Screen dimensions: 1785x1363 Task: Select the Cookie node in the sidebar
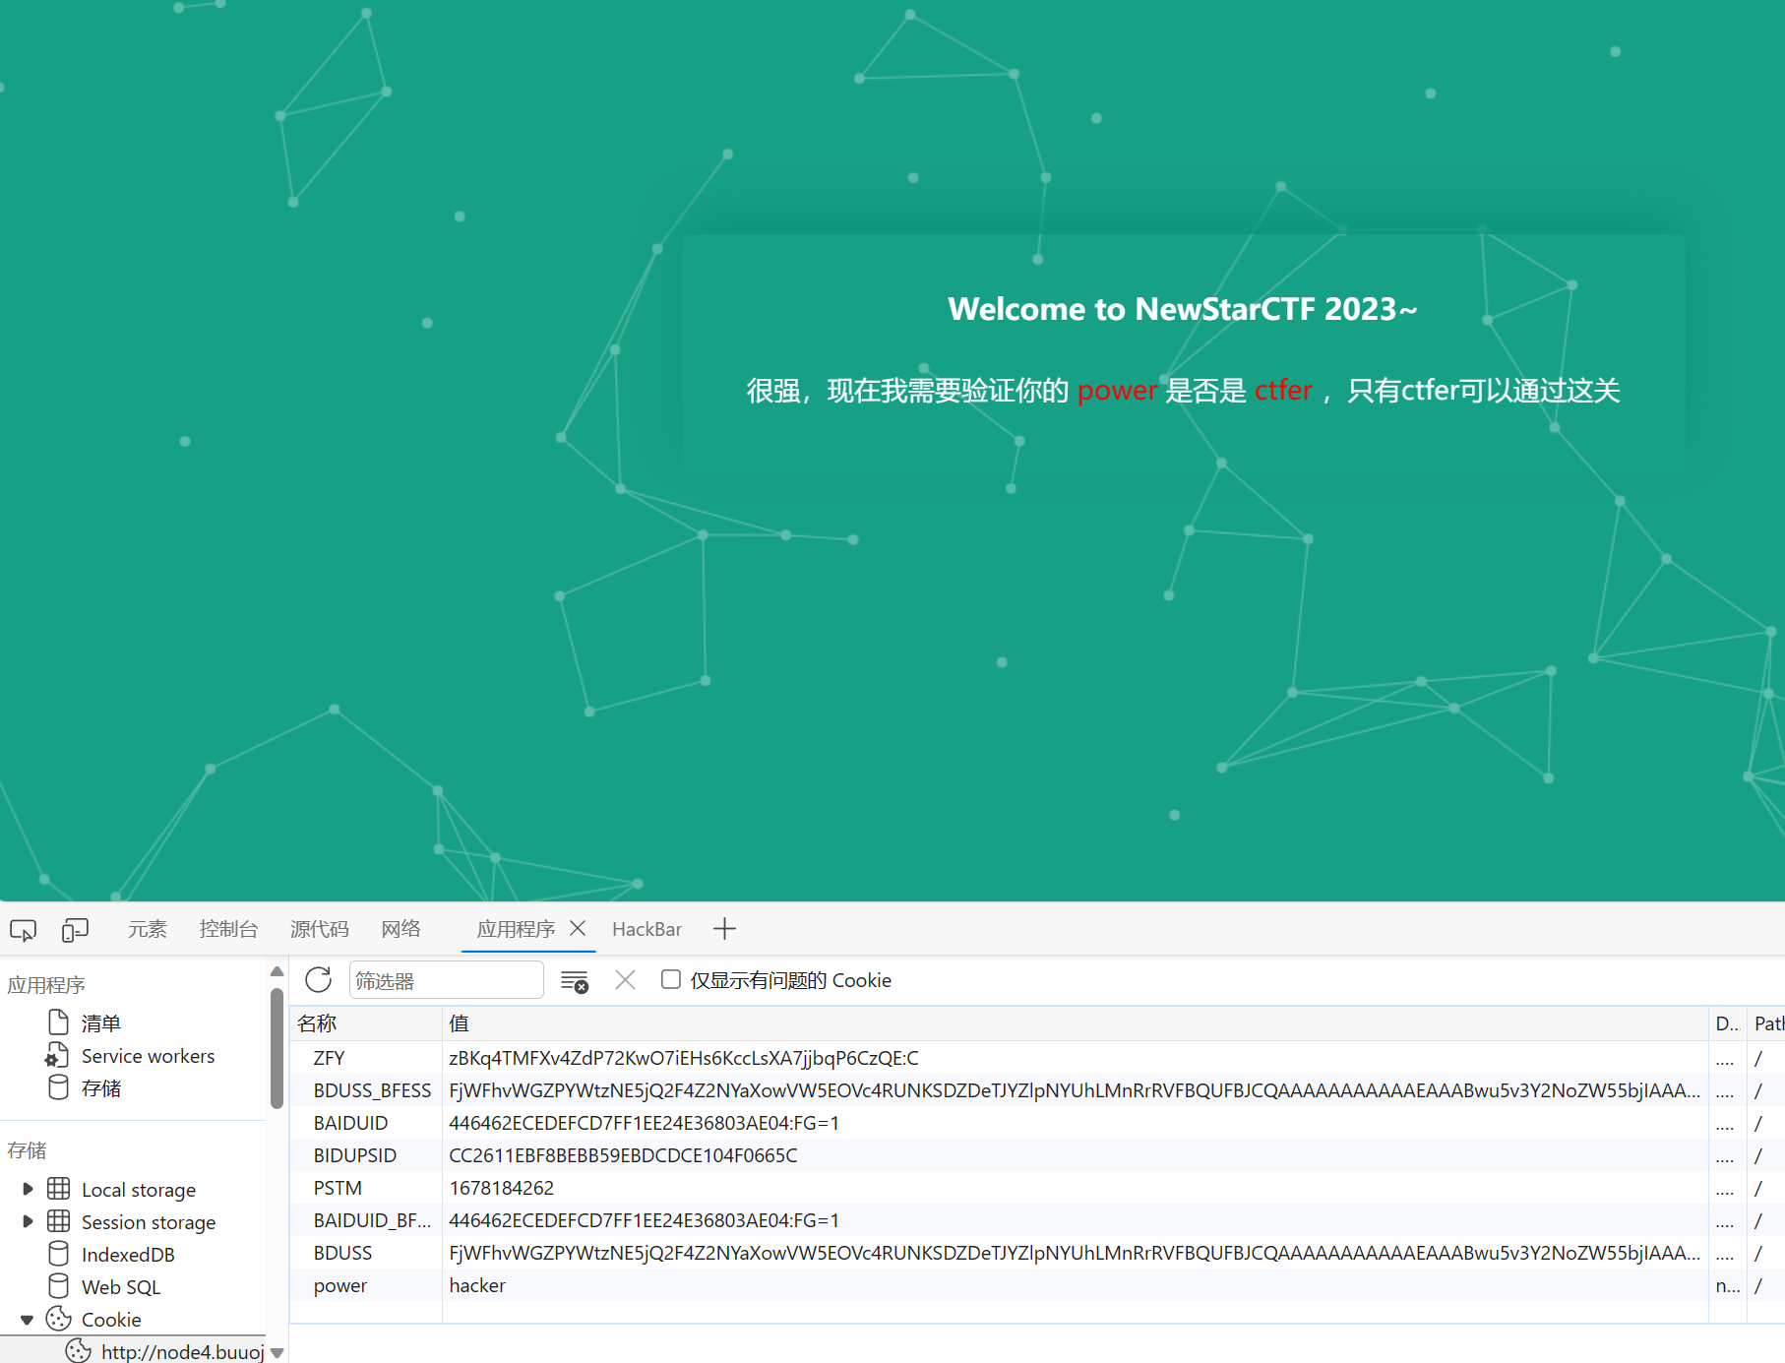(x=111, y=1320)
